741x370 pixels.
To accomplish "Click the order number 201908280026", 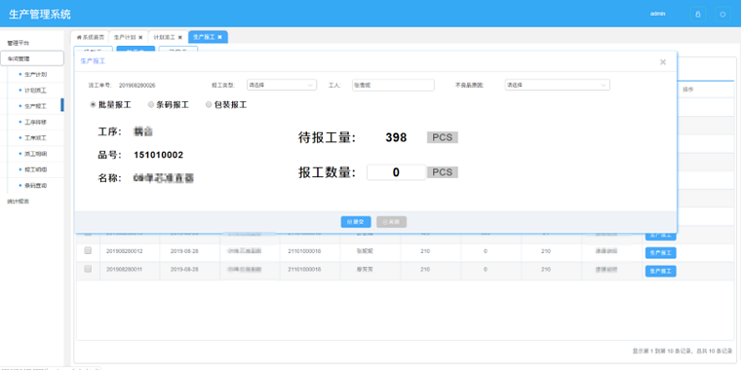I will point(137,86).
